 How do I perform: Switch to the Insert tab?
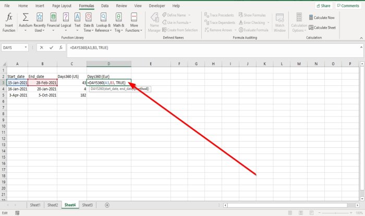40,6
